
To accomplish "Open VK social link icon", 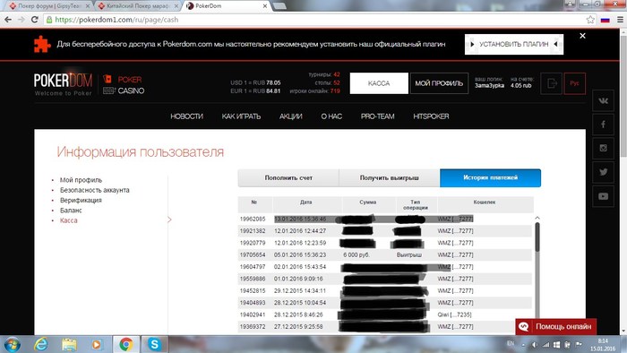I will (603, 100).
